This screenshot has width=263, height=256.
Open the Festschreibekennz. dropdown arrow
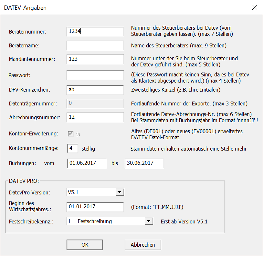click(149, 221)
